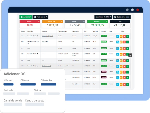Viewport: 150px width, 113px height.
Task: Click the Código column header
Action: (x=23, y=31)
